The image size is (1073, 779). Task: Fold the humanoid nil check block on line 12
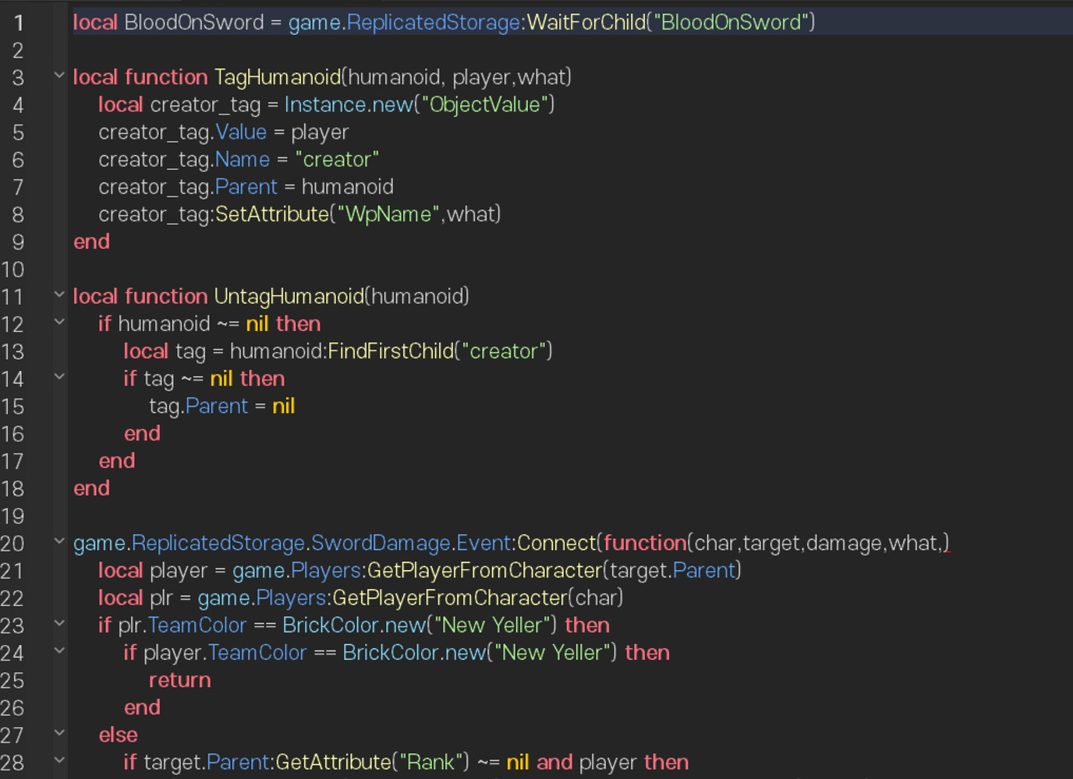(x=59, y=323)
